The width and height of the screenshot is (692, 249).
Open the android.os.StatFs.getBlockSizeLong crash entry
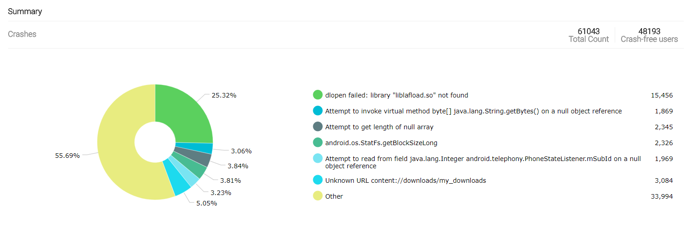pos(381,143)
